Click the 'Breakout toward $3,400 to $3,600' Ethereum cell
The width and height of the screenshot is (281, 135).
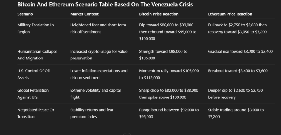pyautogui.click(x=237, y=71)
